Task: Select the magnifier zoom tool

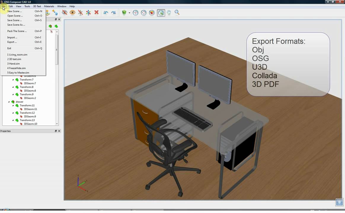Action: [x=177, y=12]
